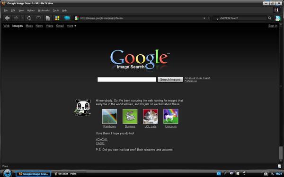Click the blue folder toolbar icon
Viewport: 284px width, 177px height.
pyautogui.click(x=67, y=18)
